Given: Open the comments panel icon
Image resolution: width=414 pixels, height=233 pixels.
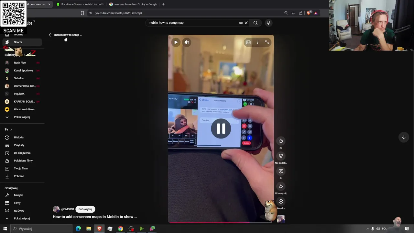Looking at the screenshot, I should pyautogui.click(x=281, y=171).
